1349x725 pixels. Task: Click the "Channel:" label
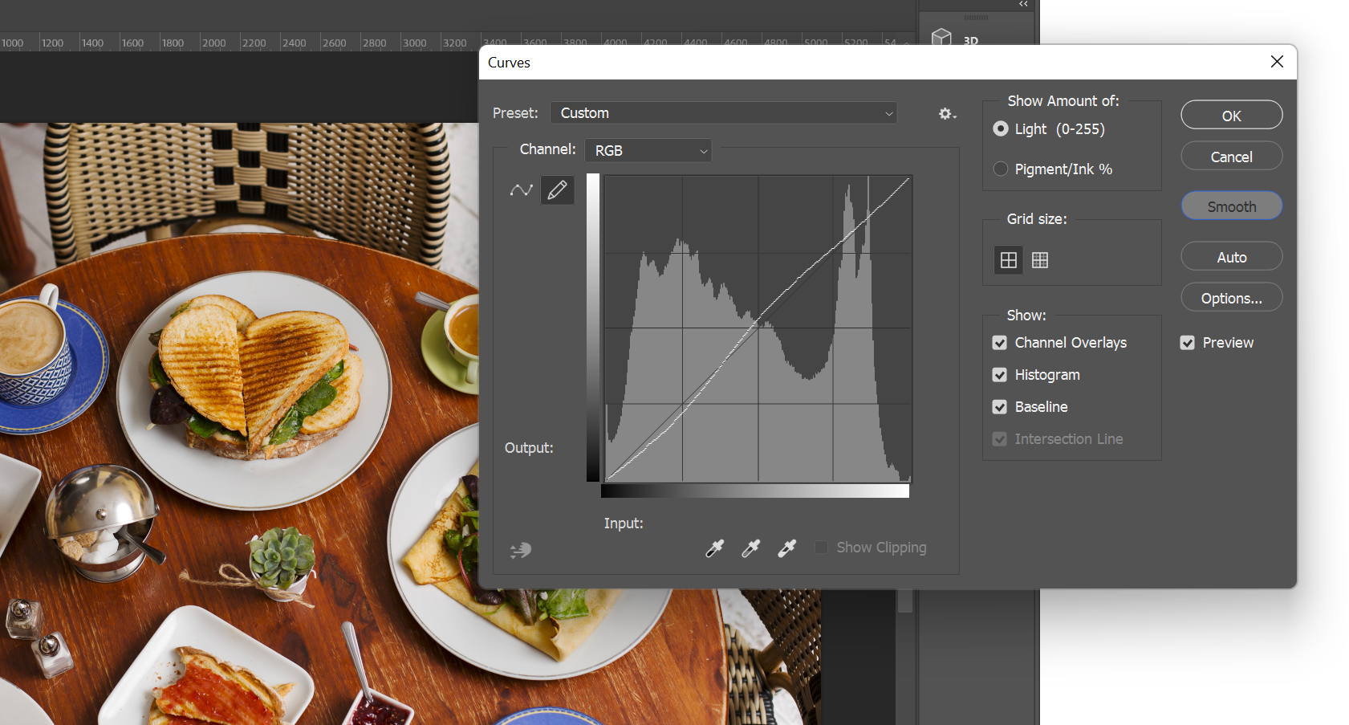pos(547,149)
